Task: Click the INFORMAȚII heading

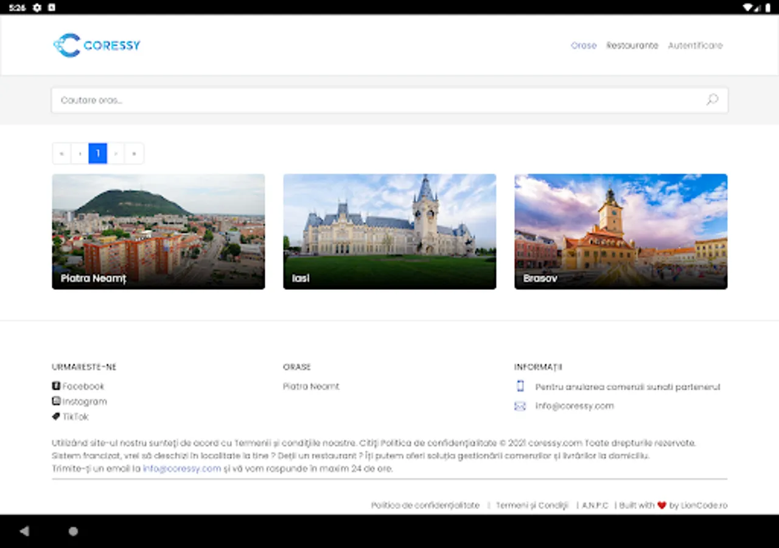Action: click(x=538, y=367)
